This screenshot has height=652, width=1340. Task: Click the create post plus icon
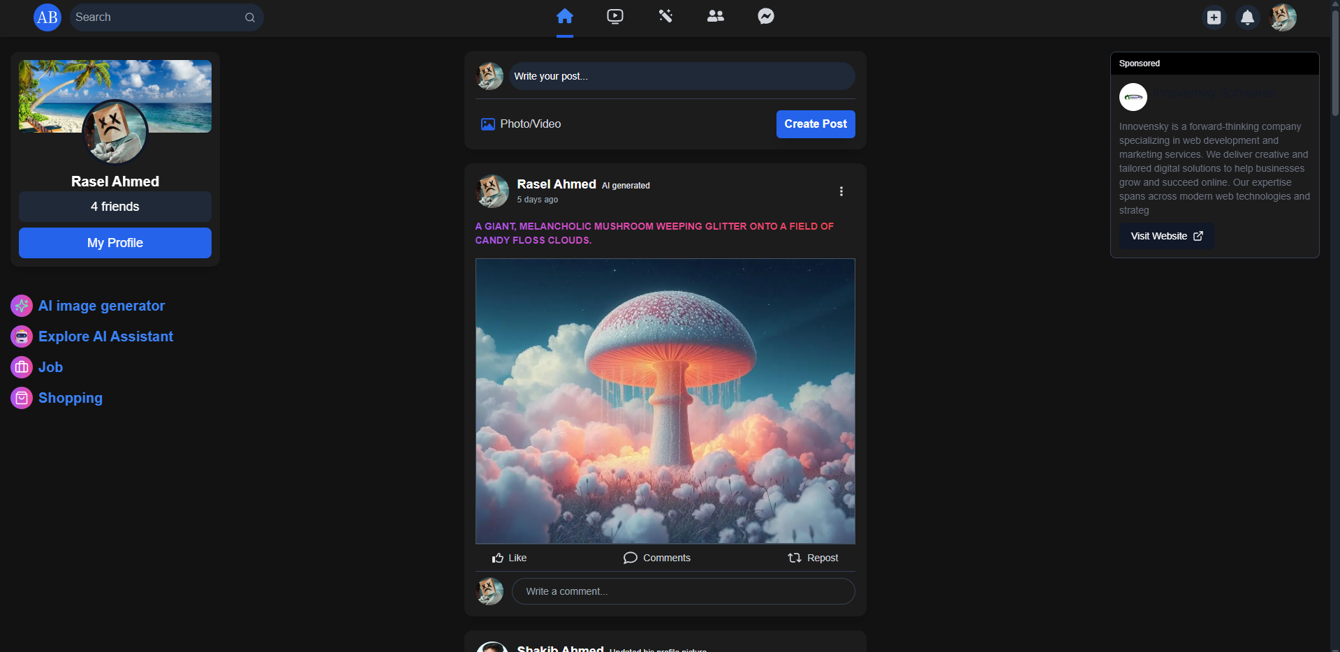pos(1214,17)
